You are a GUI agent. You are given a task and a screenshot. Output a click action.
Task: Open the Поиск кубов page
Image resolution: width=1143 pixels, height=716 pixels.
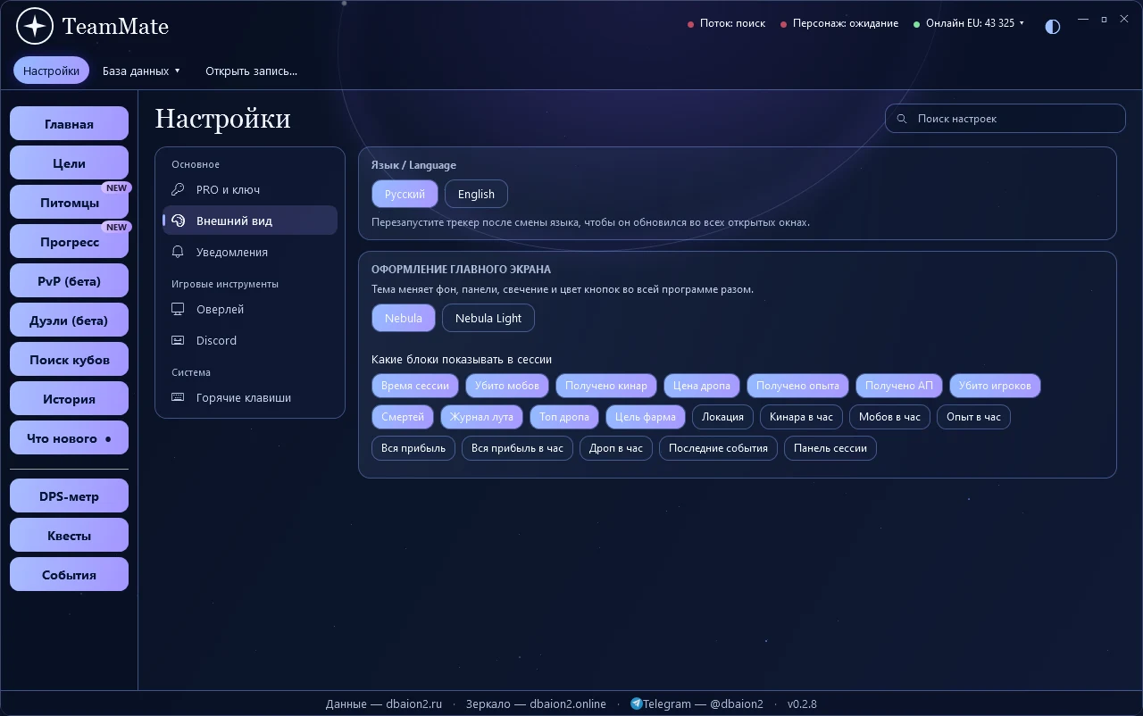coord(69,360)
